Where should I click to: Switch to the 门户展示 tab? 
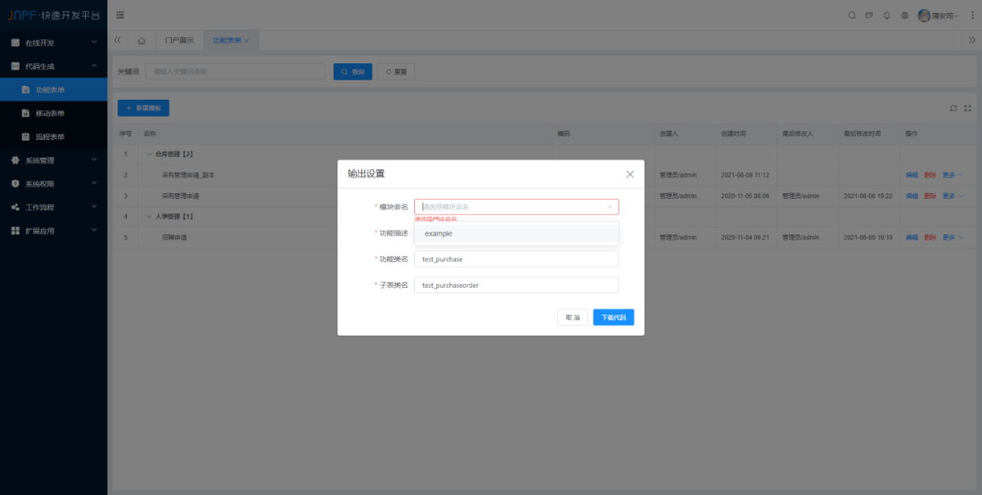pyautogui.click(x=179, y=40)
